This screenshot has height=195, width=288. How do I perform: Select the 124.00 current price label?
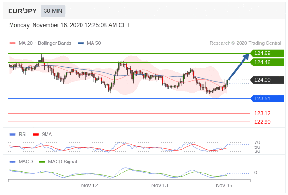click(267, 80)
